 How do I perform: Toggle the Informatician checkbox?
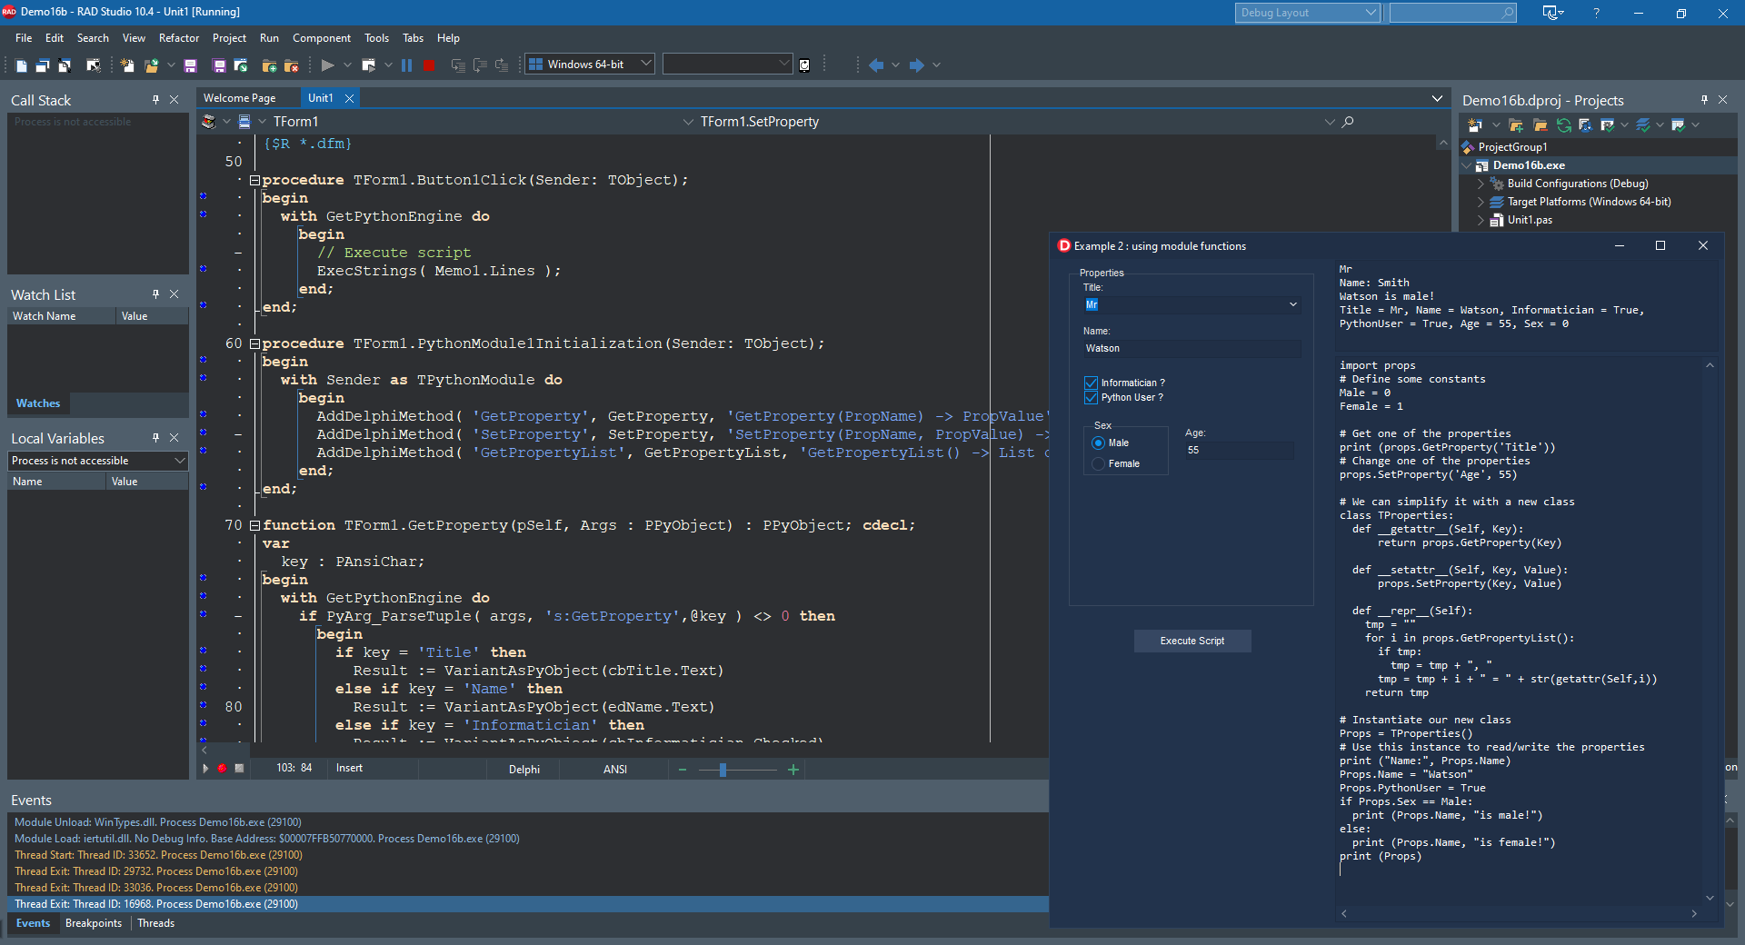coord(1091,383)
